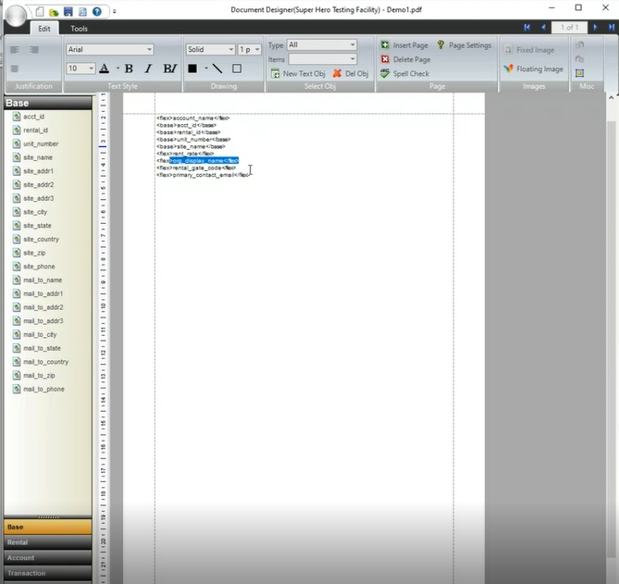Open Page Settings
The height and width of the screenshot is (584, 619).
click(x=464, y=45)
